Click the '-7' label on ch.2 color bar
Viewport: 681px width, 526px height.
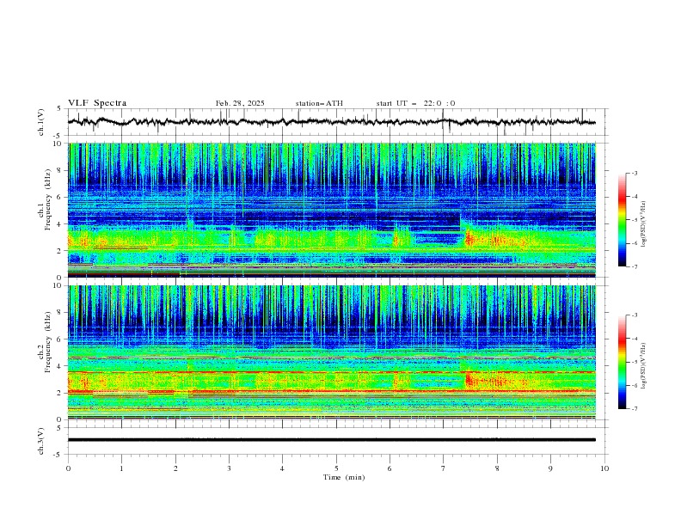[x=634, y=409]
